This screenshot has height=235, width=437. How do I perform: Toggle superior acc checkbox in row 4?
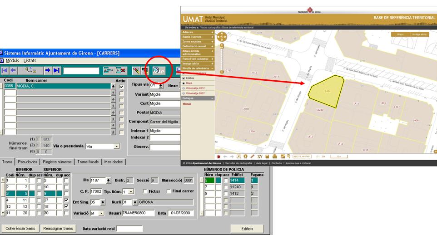coord(66,200)
